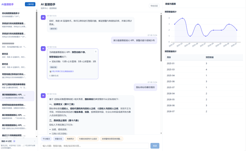
Task: Click the 2026-06 table row
Action: tap(204, 106)
